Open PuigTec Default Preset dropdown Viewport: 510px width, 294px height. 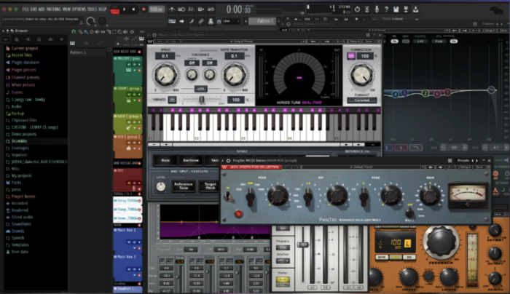[363, 167]
